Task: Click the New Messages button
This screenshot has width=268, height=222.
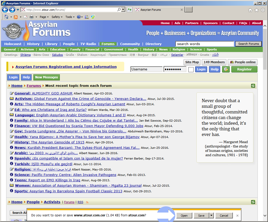Action: point(46,77)
